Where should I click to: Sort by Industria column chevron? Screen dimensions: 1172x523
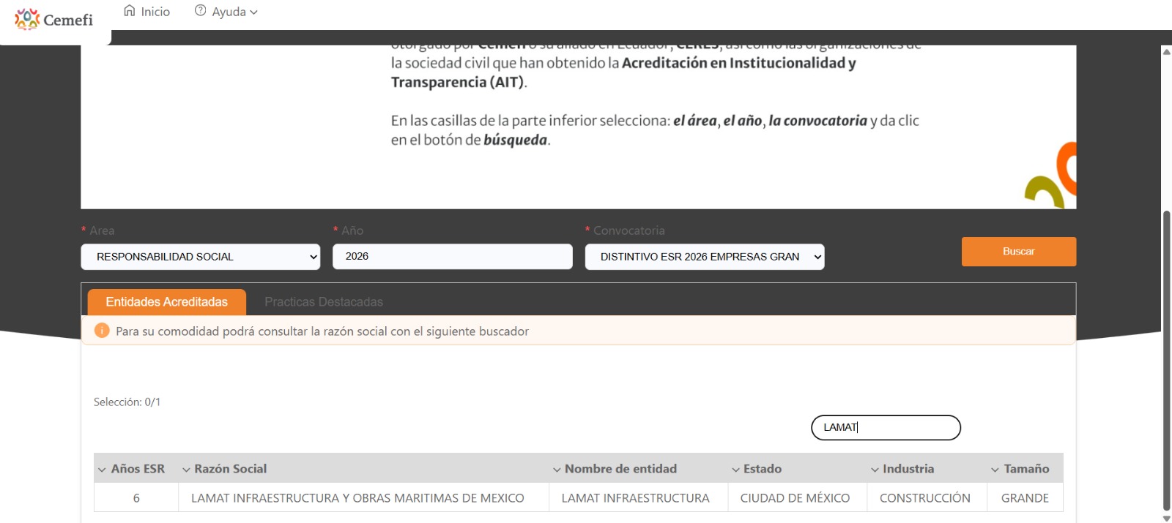click(875, 470)
